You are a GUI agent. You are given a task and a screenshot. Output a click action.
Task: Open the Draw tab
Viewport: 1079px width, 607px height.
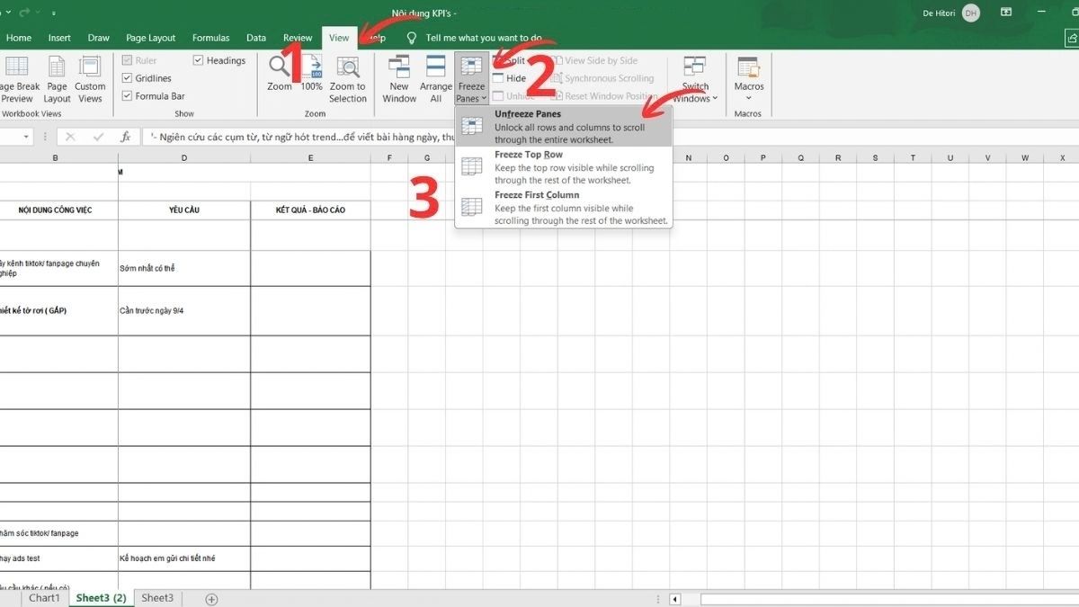point(98,38)
